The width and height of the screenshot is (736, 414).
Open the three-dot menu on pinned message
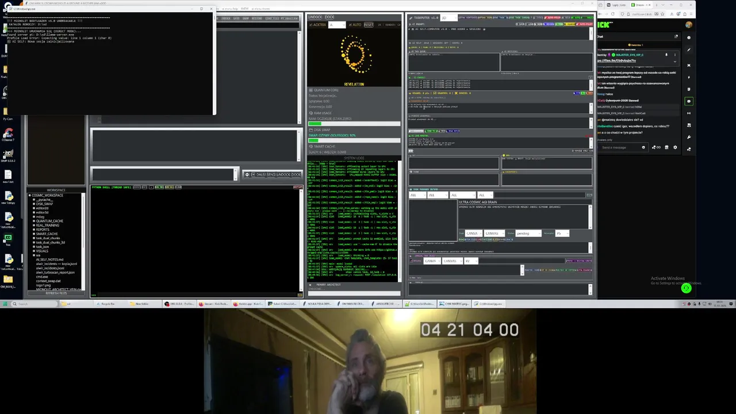[675, 55]
